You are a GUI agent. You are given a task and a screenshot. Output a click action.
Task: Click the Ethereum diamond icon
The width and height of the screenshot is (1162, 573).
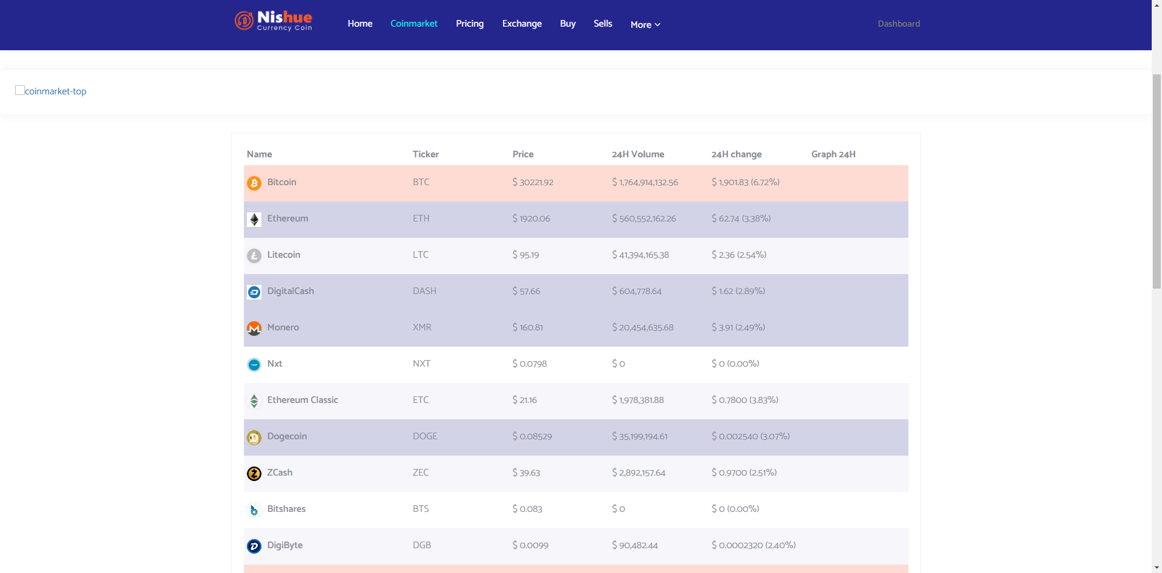254,219
